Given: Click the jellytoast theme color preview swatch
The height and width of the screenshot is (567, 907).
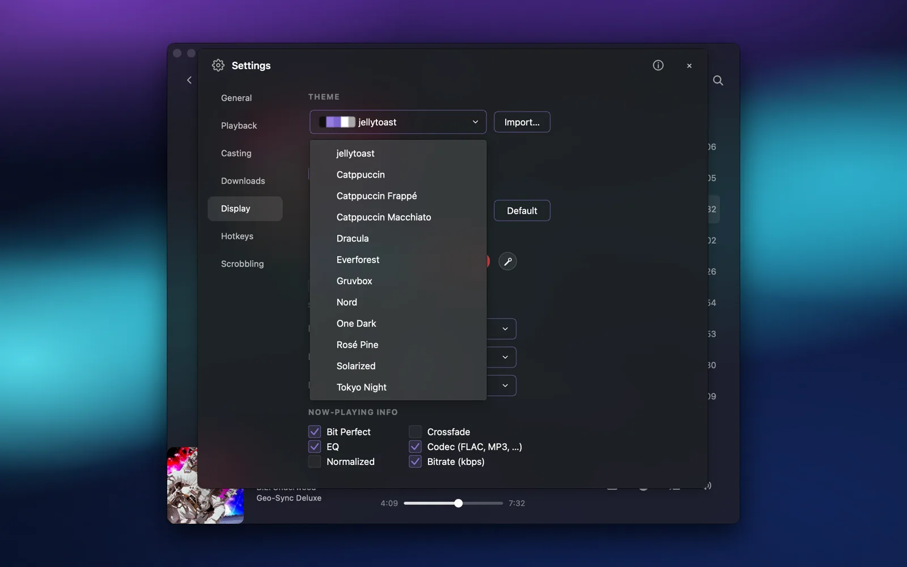Looking at the screenshot, I should point(337,122).
